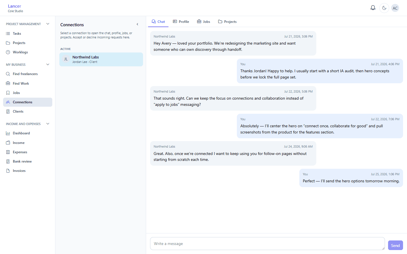
Task: Open the AC user avatar menu
Action: 395,8
